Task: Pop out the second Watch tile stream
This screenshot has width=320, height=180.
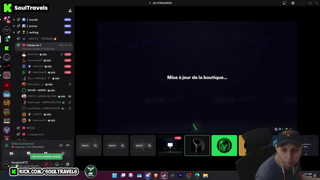Action: coord(122,145)
